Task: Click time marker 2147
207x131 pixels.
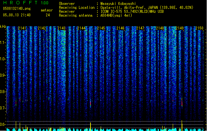Action: click(140, 28)
